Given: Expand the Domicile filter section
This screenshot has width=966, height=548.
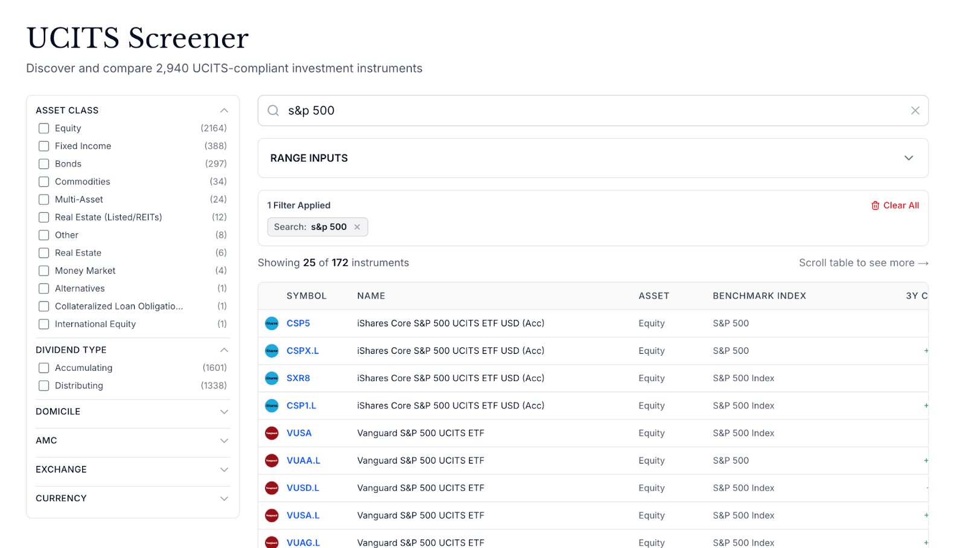Looking at the screenshot, I should click(224, 412).
